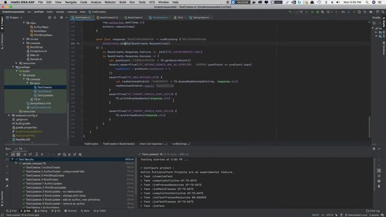
Task: Open test history clock-search icon in Run panel
Action: (65, 154)
